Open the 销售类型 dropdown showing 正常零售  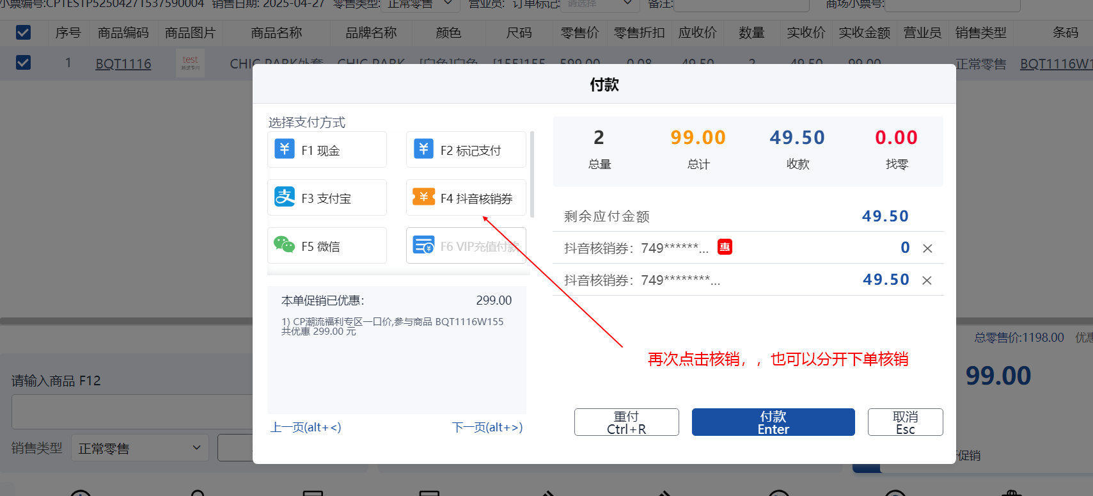(x=139, y=448)
